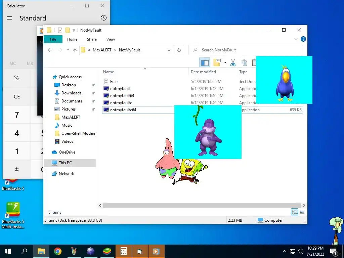Image resolution: width=344 pixels, height=258 pixels.
Task: Open Open-Shell Modern folder in sidebar
Action: pos(79,133)
